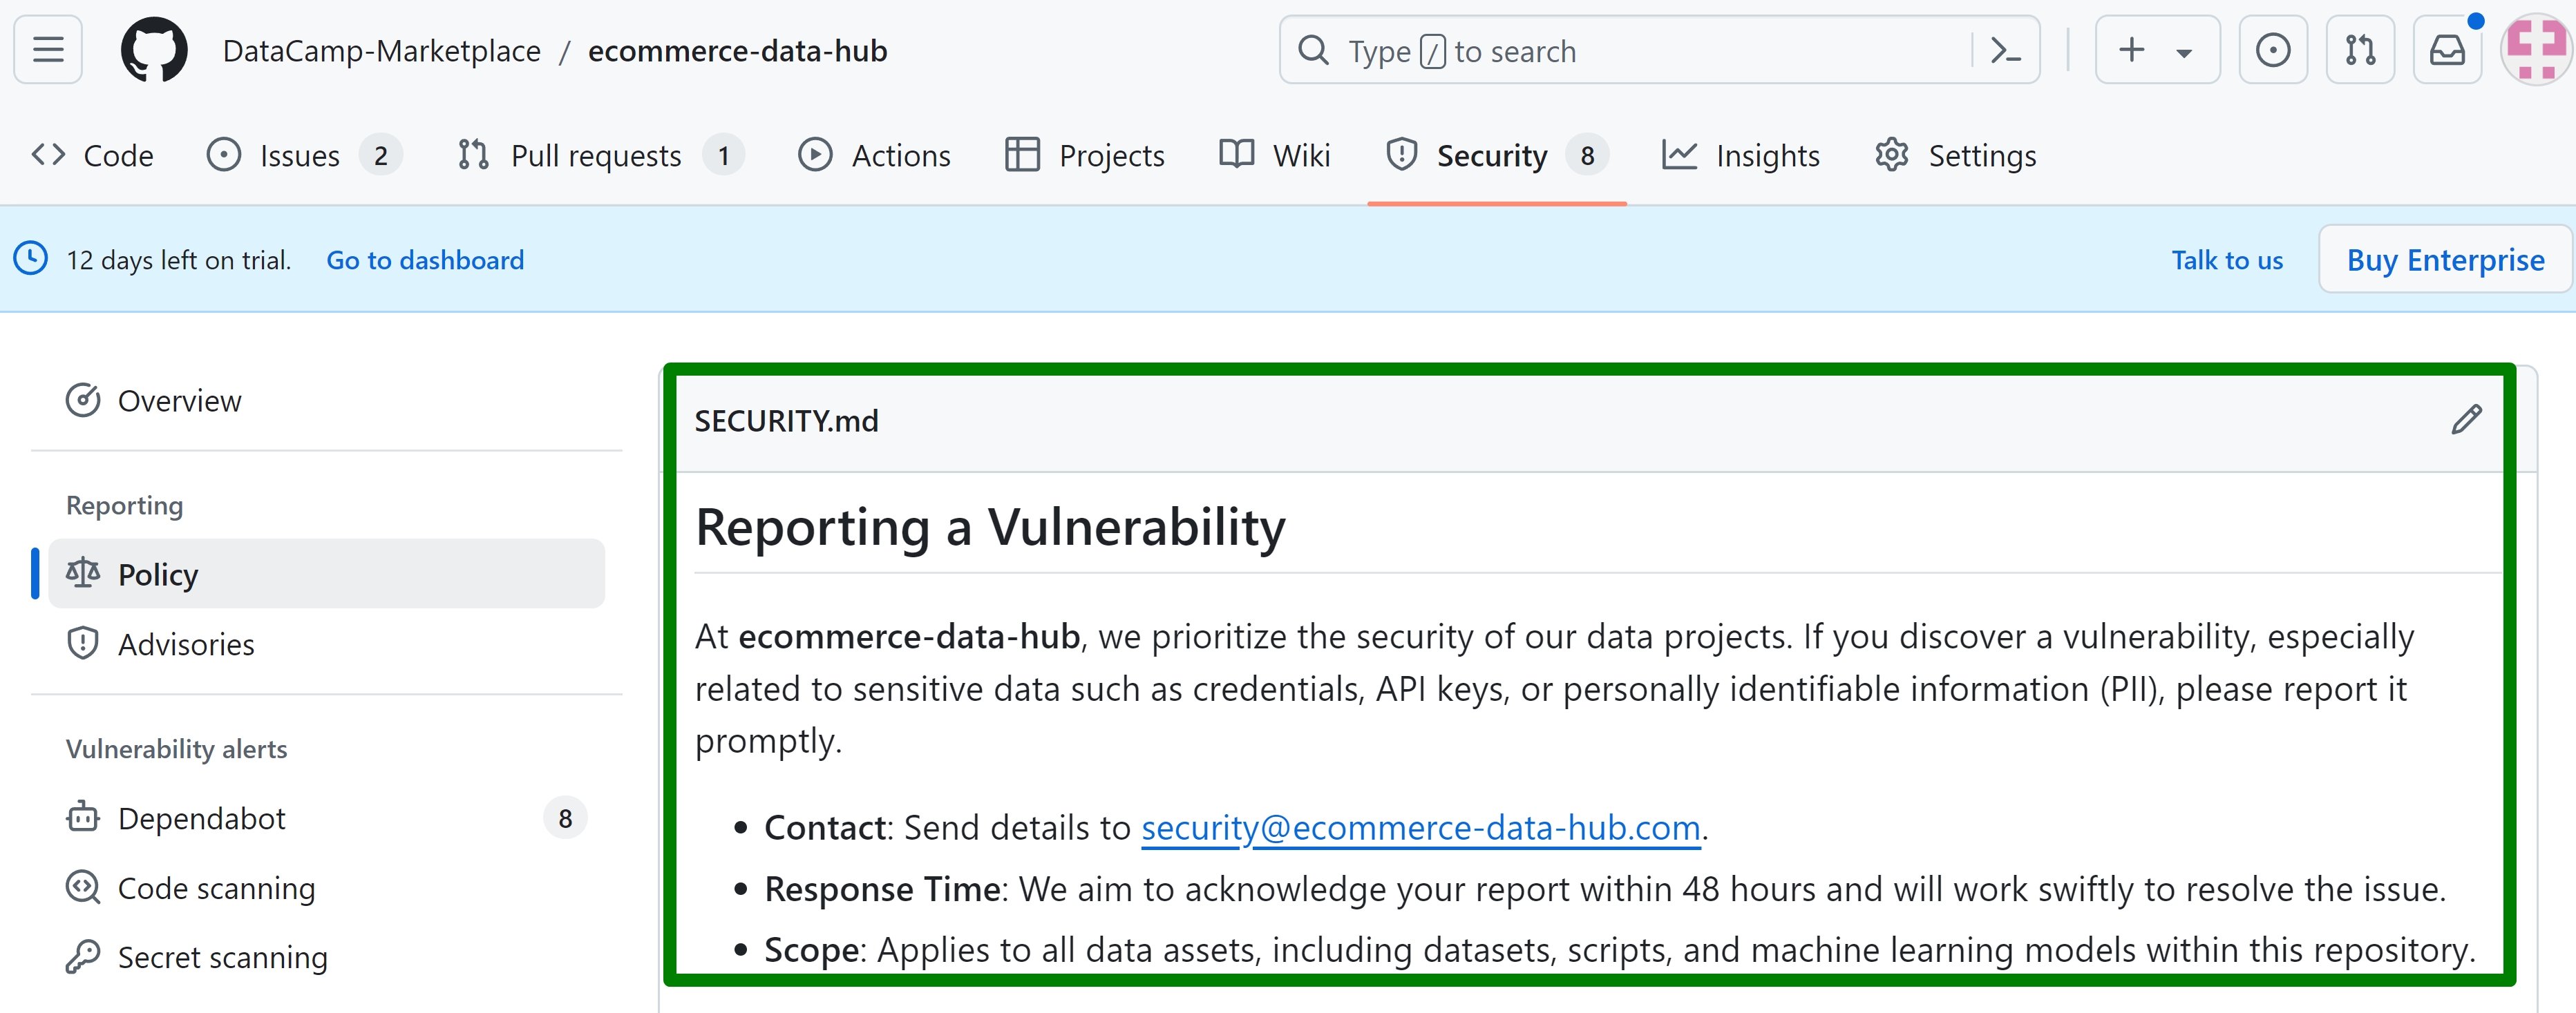
Task: Open Dependabot alerts
Action: (326, 817)
